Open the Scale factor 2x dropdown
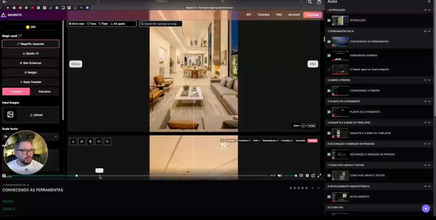This screenshot has height=220, width=436. coord(30,136)
